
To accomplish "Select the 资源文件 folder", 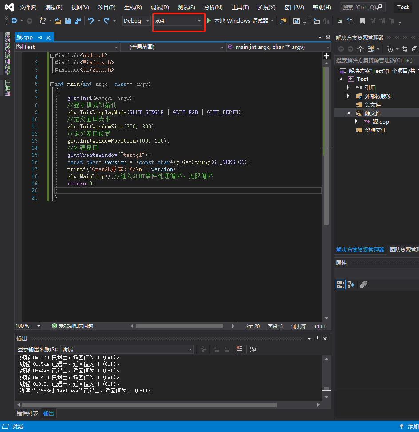I will pos(375,130).
